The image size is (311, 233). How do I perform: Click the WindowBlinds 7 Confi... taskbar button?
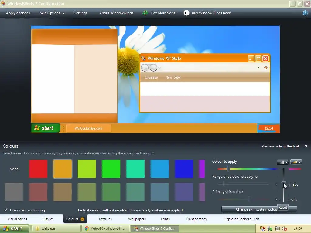coord(155,228)
